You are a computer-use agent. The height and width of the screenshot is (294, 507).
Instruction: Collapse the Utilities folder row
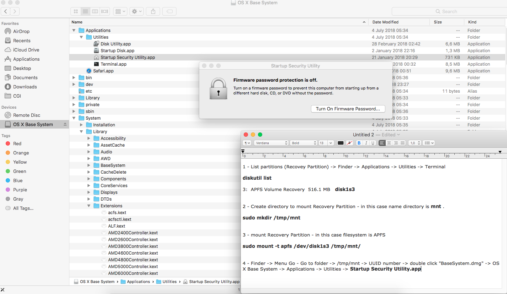81,37
